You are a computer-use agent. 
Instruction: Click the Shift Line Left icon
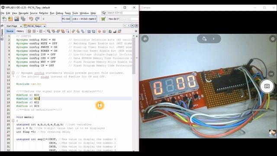(x=89, y=31)
